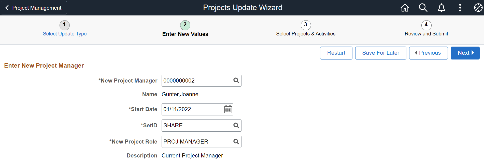
Task: Open the Home page
Action: pos(405,8)
